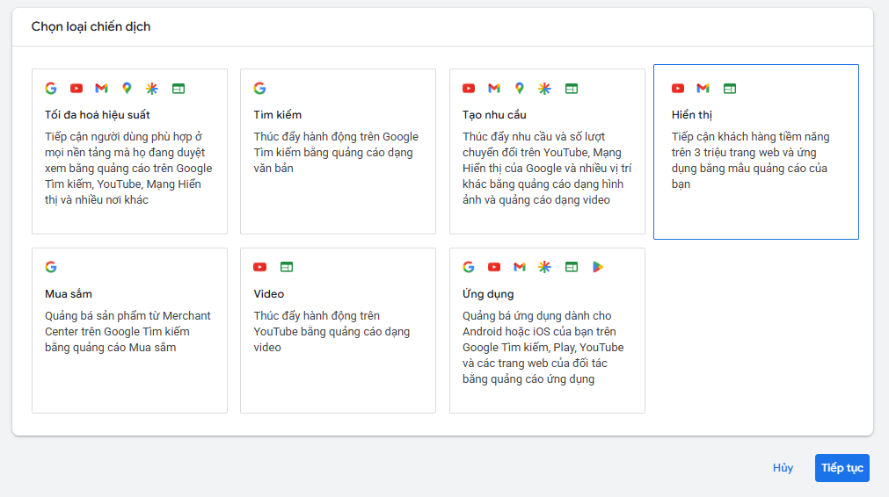Viewport: 889px width, 497px height.
Task: Select the Mua sắm campaign title
Action: click(68, 294)
